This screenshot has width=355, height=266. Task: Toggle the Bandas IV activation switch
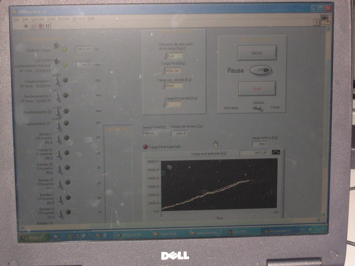click(x=60, y=184)
